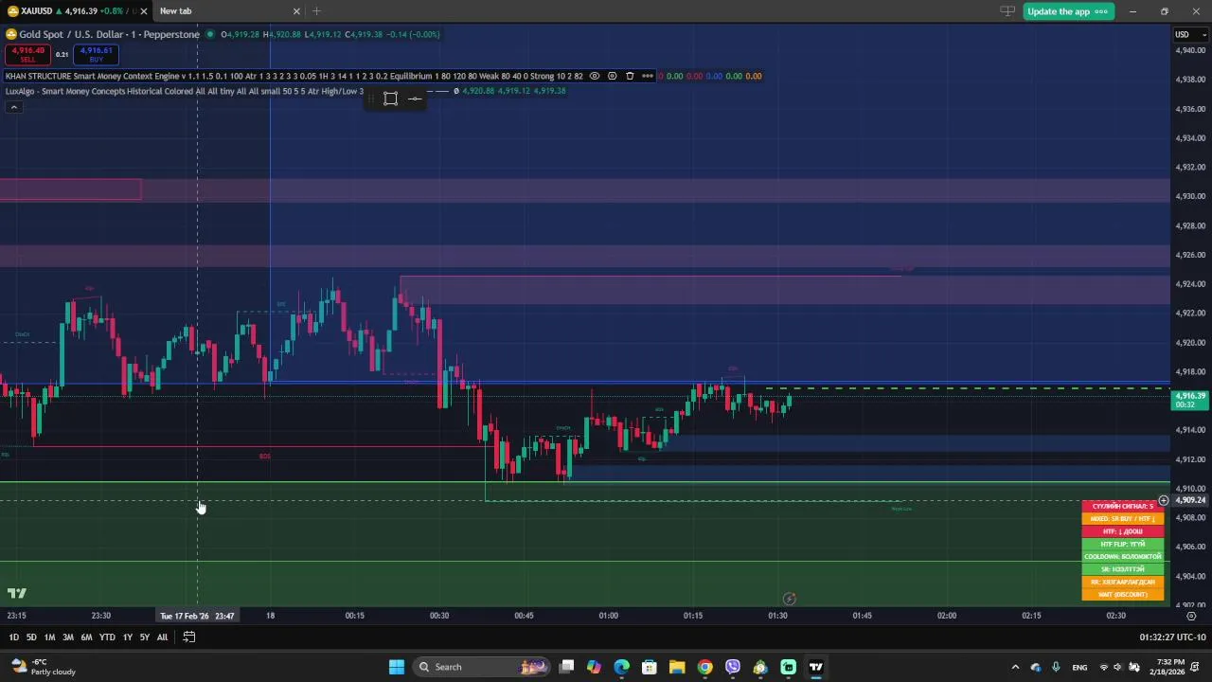Screen dimensions: 1212x682
Task: Select LuxAlgo Smart Money Concepts indicator legend
Action: (x=184, y=91)
